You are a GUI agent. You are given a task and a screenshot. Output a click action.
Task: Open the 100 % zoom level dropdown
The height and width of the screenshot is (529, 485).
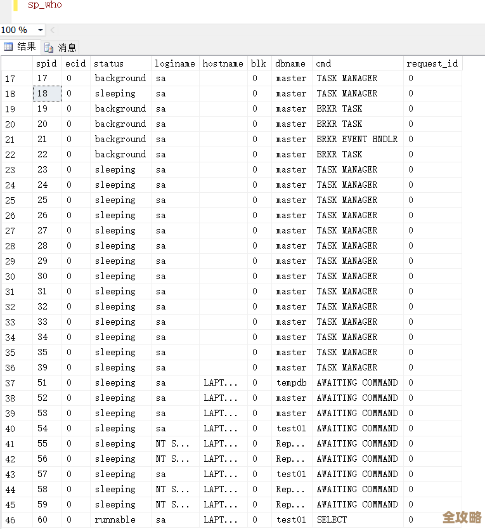coord(41,30)
